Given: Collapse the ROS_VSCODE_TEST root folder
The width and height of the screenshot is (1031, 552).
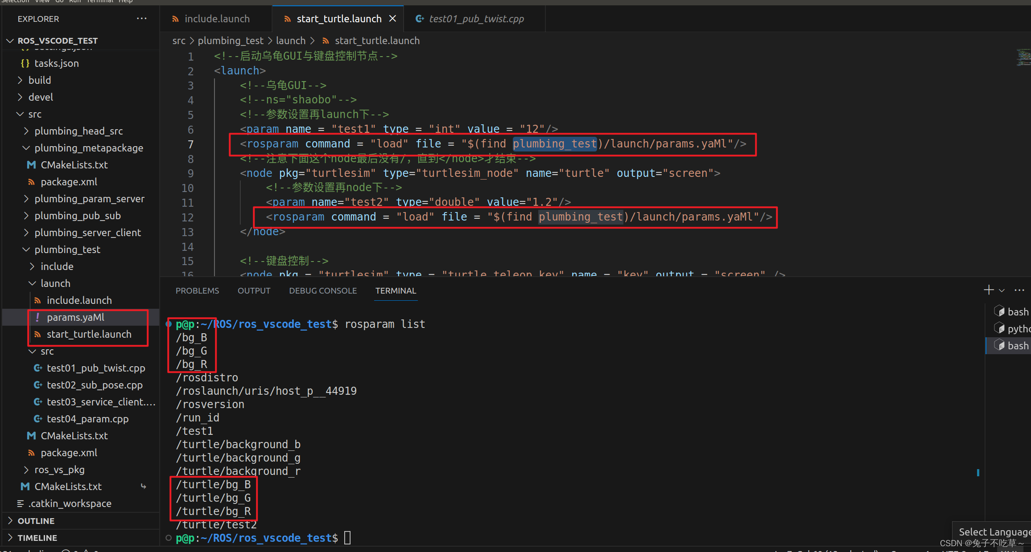Looking at the screenshot, I should 57,41.
